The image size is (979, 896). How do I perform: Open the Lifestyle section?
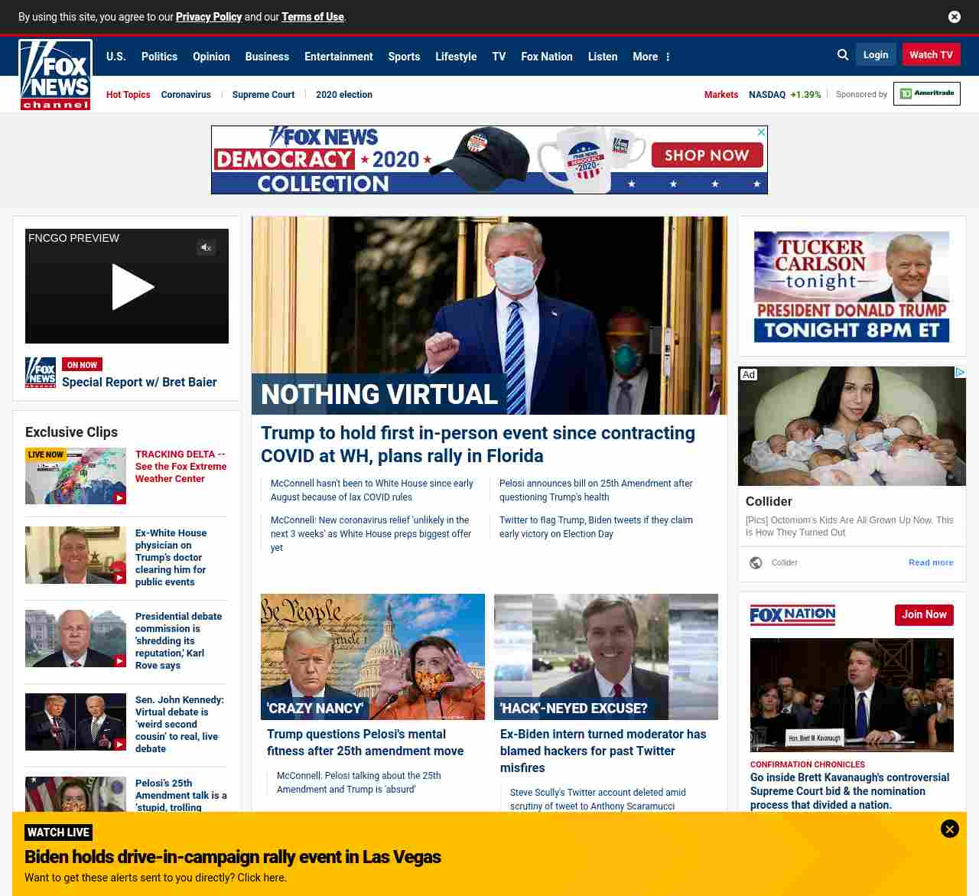[456, 57]
